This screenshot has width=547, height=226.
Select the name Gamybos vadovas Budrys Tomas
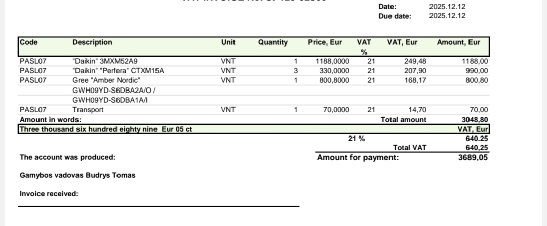point(77,175)
